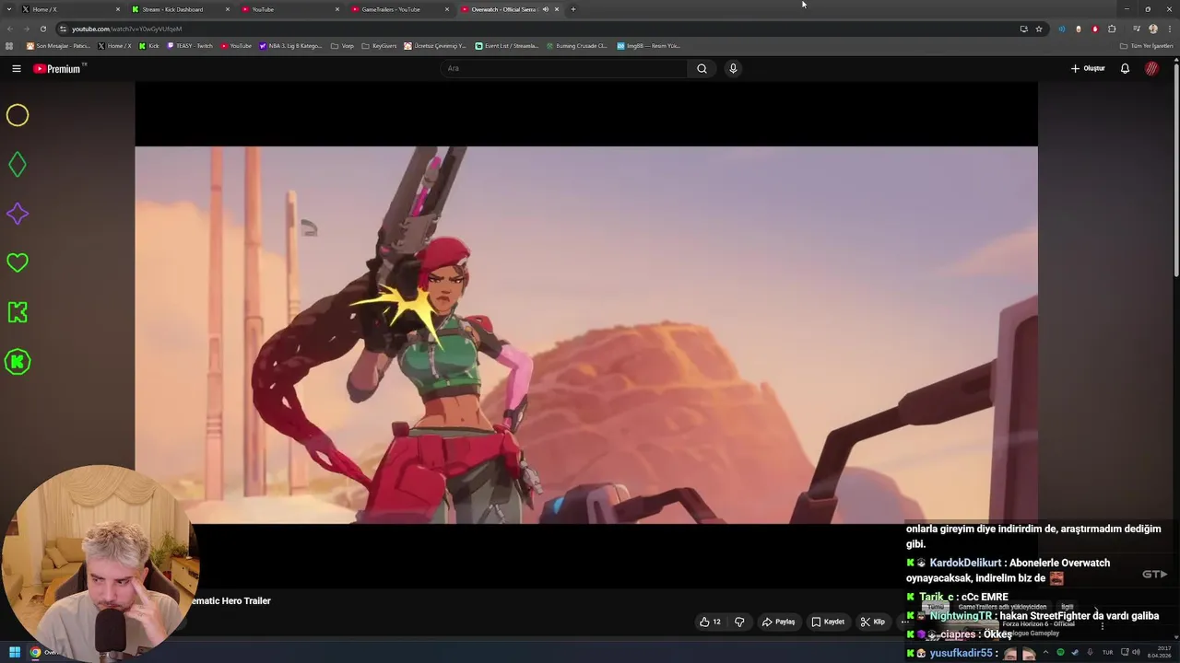The width and height of the screenshot is (1180, 663).
Task: Click the Chrome profile avatar
Action: coord(1153,29)
